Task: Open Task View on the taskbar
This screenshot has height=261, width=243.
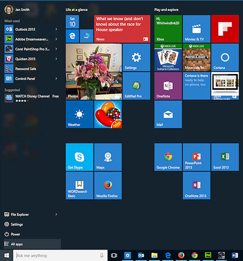Action: 114,256
